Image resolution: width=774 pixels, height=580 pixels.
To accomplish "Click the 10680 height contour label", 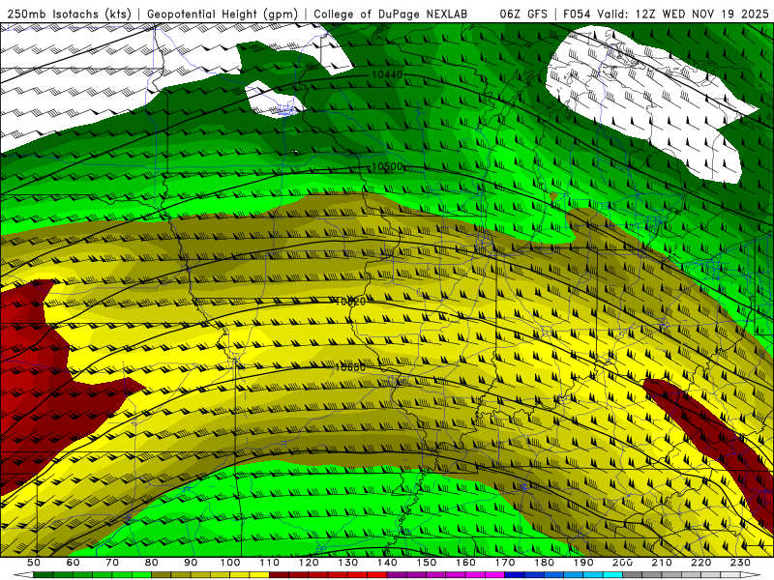I will [350, 367].
